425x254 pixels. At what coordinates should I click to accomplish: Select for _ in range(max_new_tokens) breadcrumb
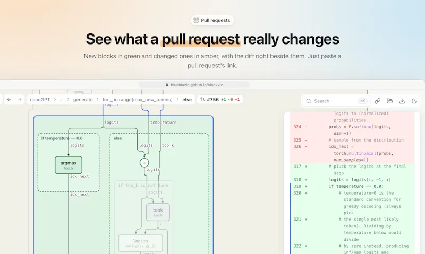(138, 100)
